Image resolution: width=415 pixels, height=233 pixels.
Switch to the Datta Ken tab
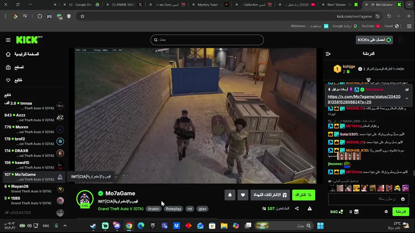coord(253,5)
